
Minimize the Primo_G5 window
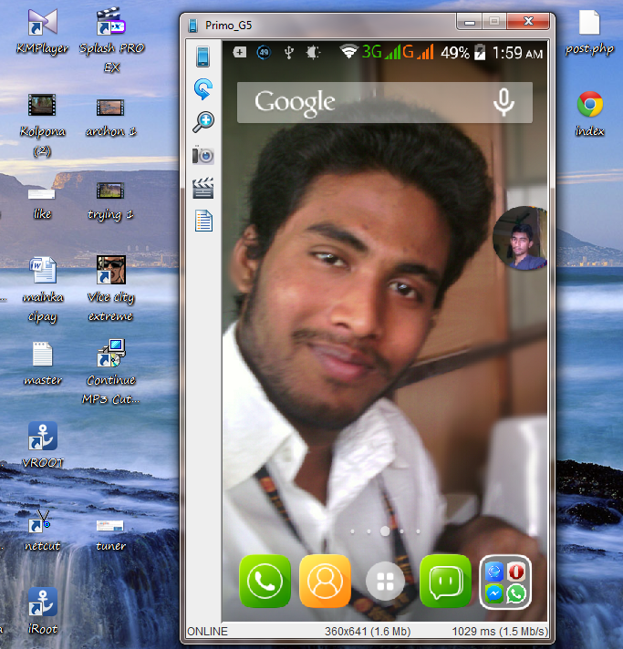click(470, 22)
